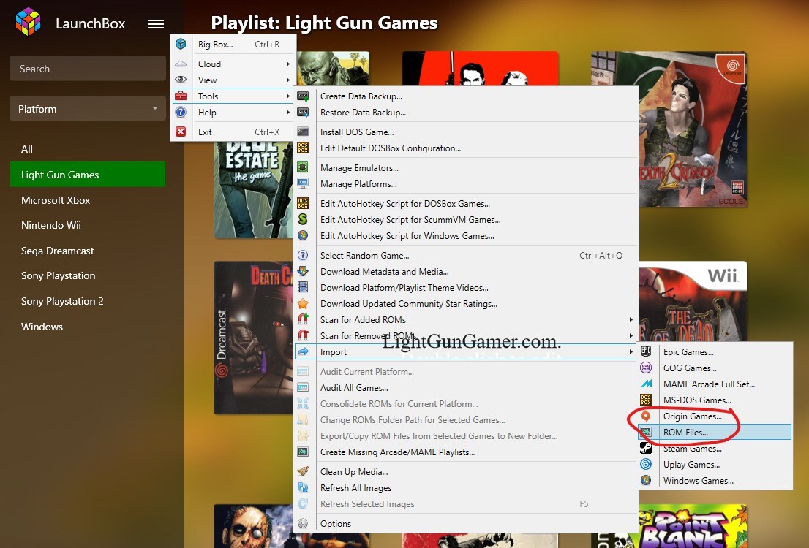Click the Search input field
Image resolution: width=809 pixels, height=548 pixels.
[x=88, y=69]
